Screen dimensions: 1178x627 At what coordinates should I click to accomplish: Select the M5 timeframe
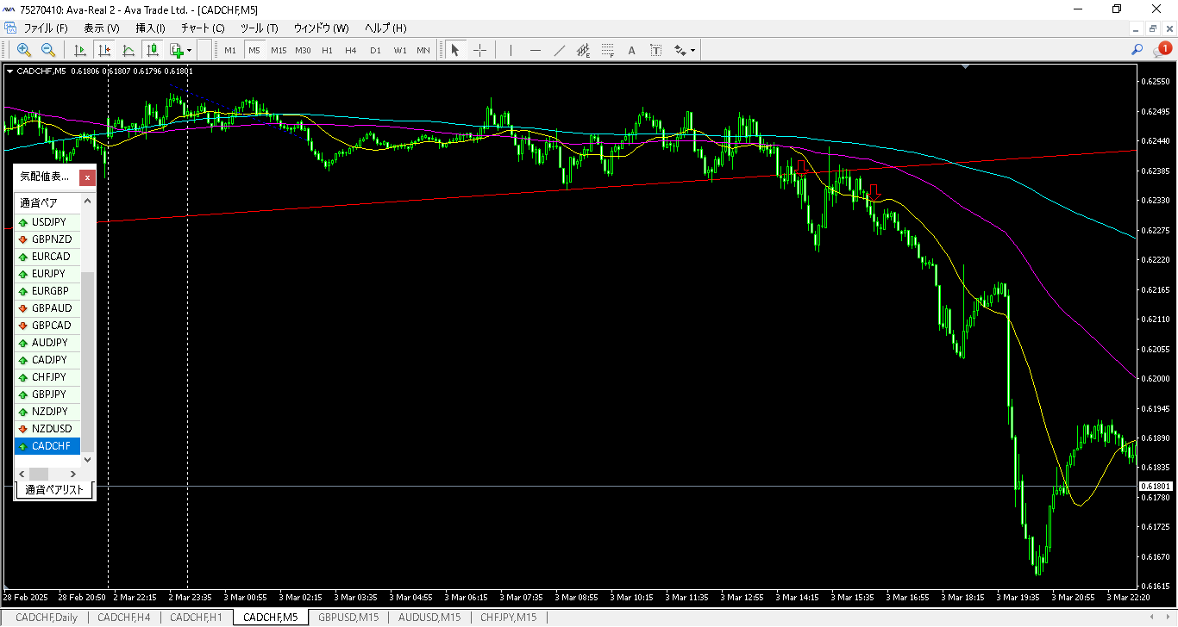click(254, 50)
